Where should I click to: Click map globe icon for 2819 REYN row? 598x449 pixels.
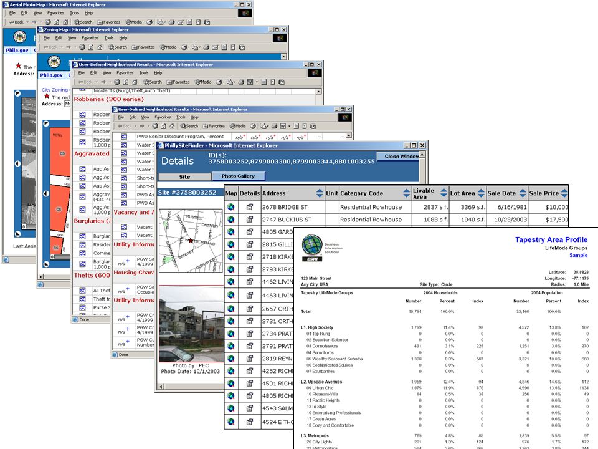(230, 359)
